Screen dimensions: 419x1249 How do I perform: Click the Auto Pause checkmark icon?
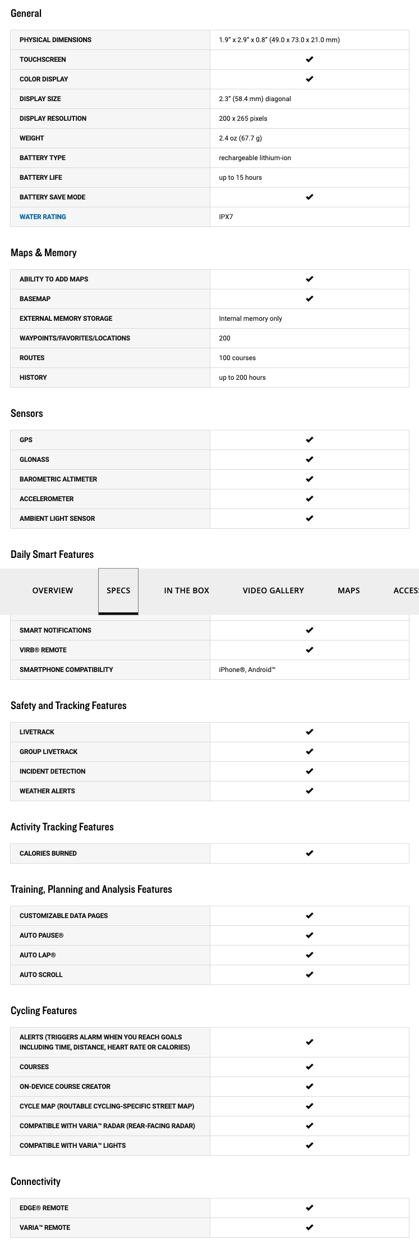[x=310, y=935]
